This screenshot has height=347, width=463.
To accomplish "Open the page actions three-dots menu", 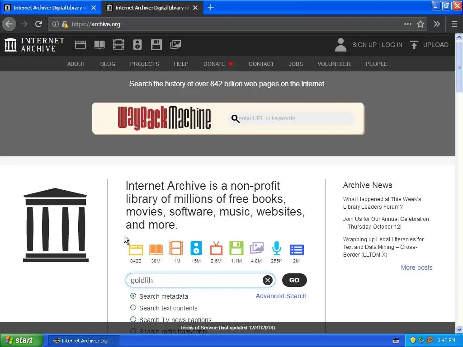I will [x=407, y=24].
